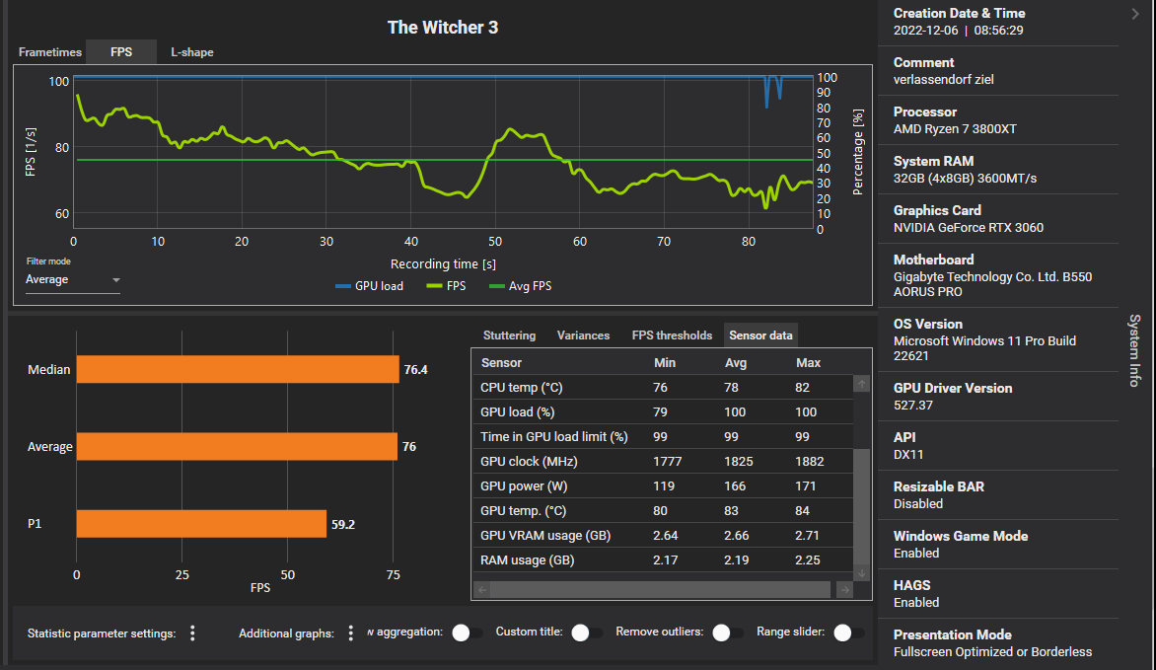Click GPU clock max value 1882

[810, 462]
